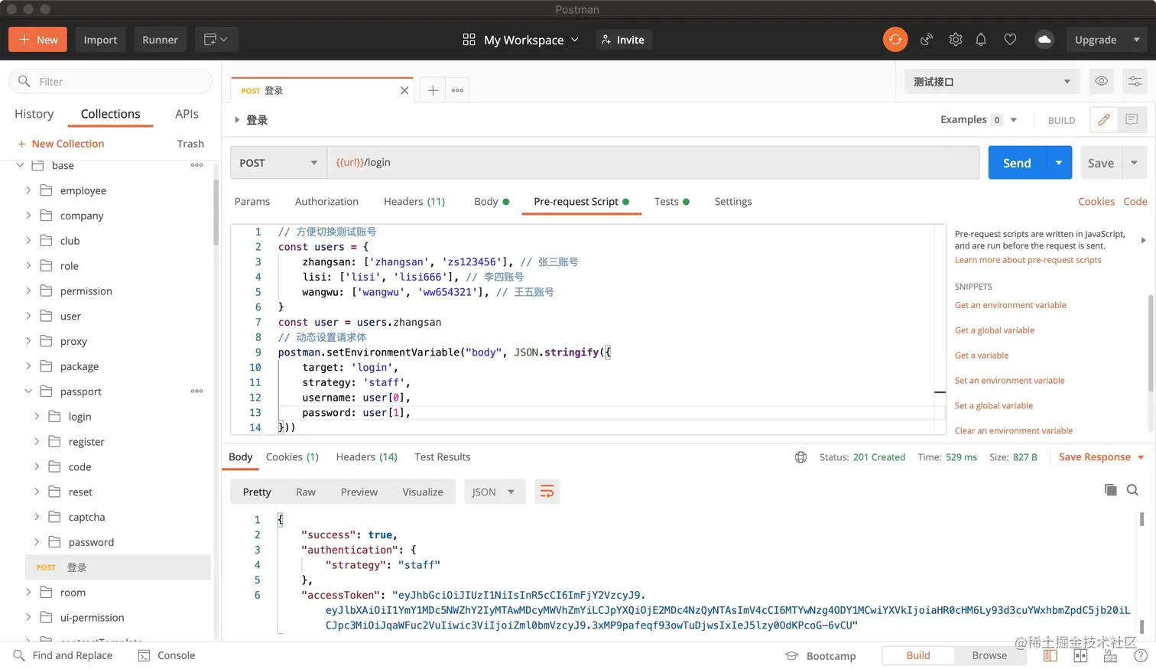Screen dimensions: 1156x669
Task: Open the 测试接口 environment dropdown
Action: pos(992,81)
